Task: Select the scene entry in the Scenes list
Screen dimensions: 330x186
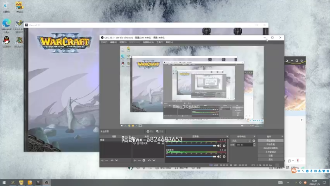Action: (x=116, y=140)
